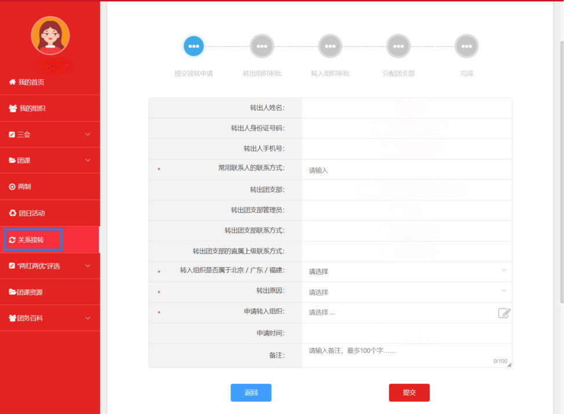Open the organization picker edit icon

pos(504,313)
